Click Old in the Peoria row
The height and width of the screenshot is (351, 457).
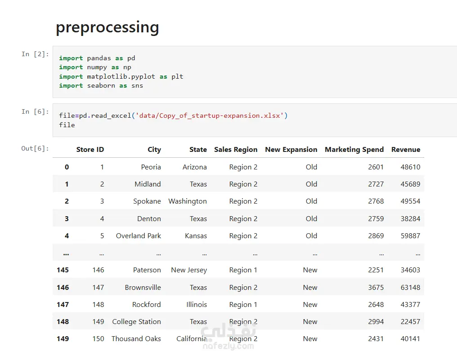tap(311, 167)
